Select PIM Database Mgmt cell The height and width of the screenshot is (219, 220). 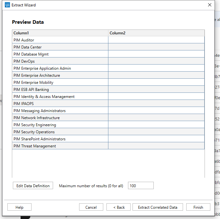[x=60, y=54]
